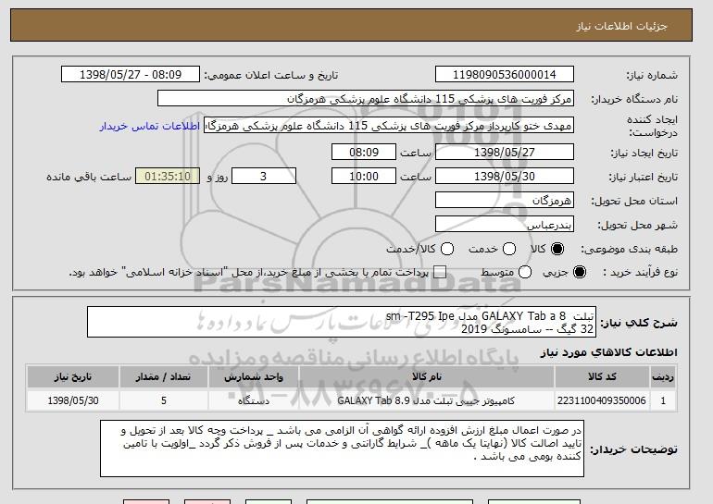
Task: Click the creation time field 08:09
Action: pos(364,152)
